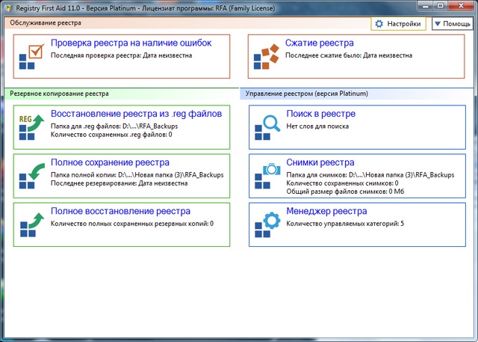Open Снимки реестра section
Viewport: 478px width, 342px height.
320,162
